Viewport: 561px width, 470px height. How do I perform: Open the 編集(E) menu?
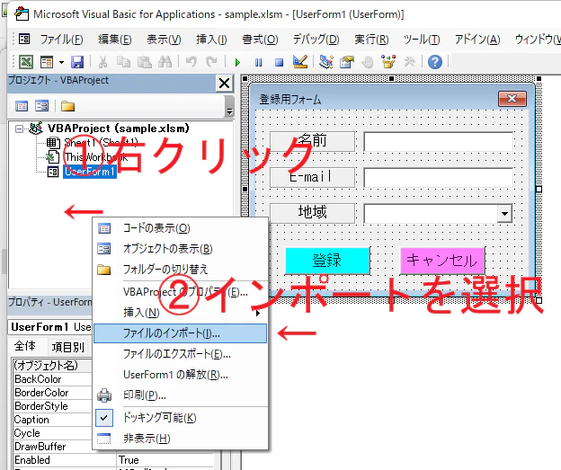tap(115, 39)
